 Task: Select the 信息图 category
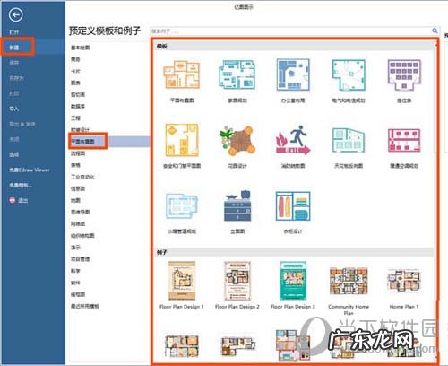(78, 188)
